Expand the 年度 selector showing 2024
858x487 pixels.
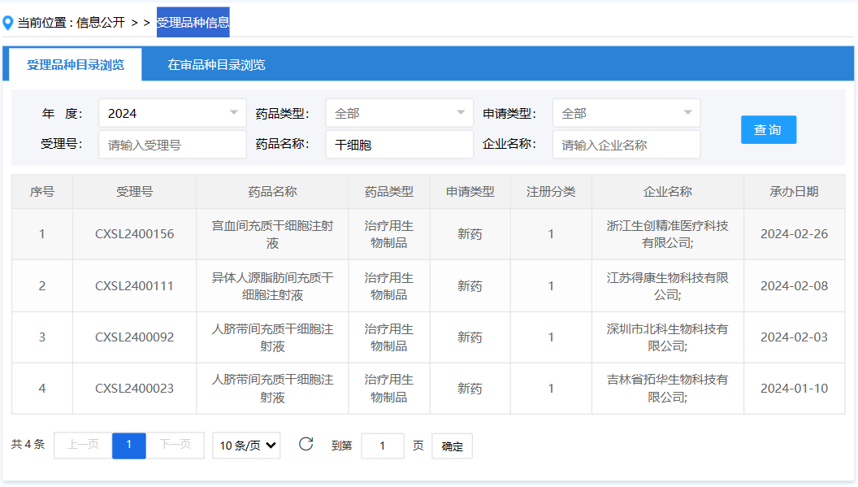coord(171,112)
